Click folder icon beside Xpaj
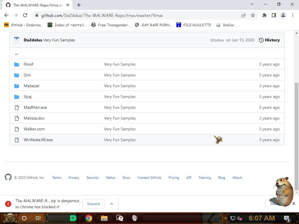Screen dimensions: 299x224 pyautogui.click(x=17, y=97)
